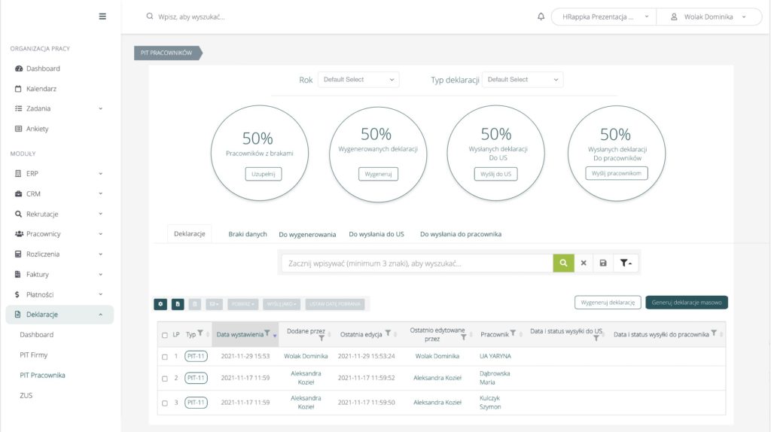Expand the Wolak Dominika user menu

(x=709, y=17)
